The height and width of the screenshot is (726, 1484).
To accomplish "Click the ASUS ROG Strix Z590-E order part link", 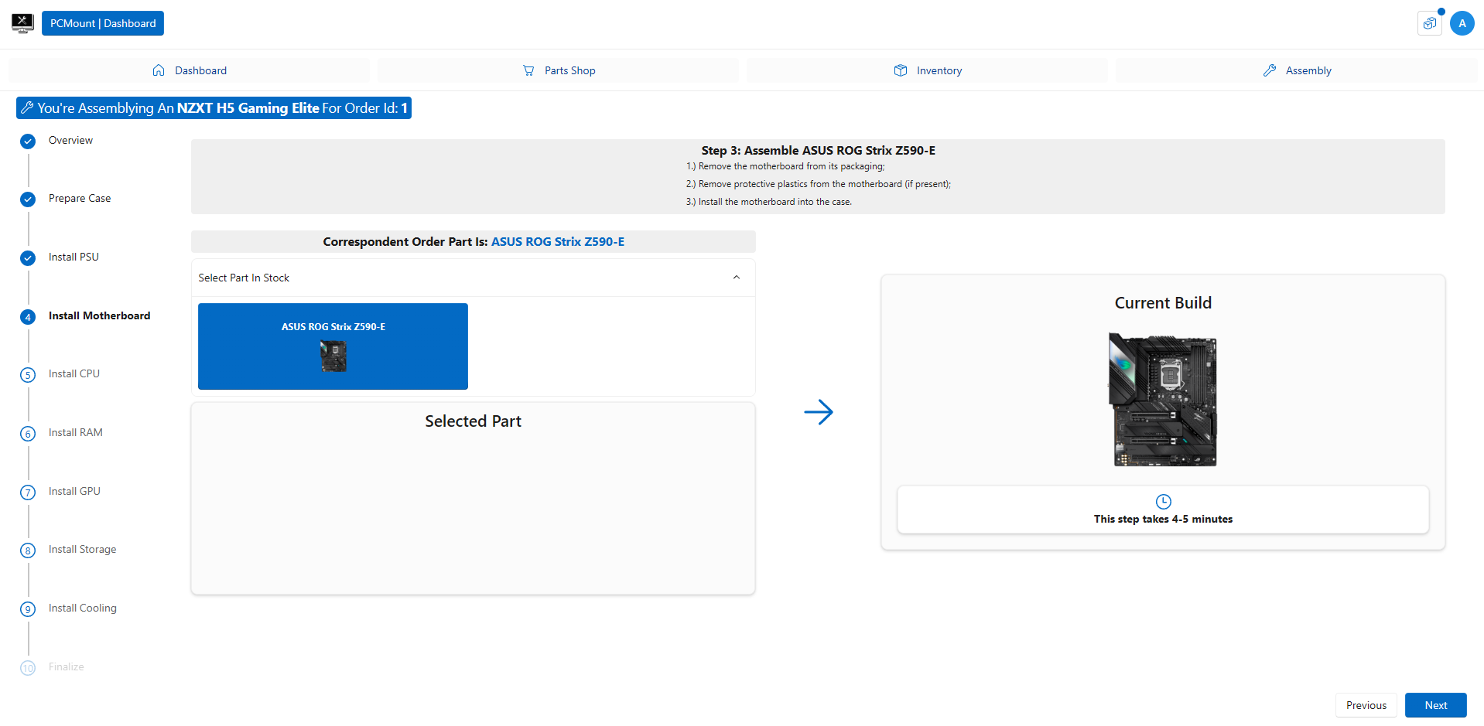I will tap(558, 242).
